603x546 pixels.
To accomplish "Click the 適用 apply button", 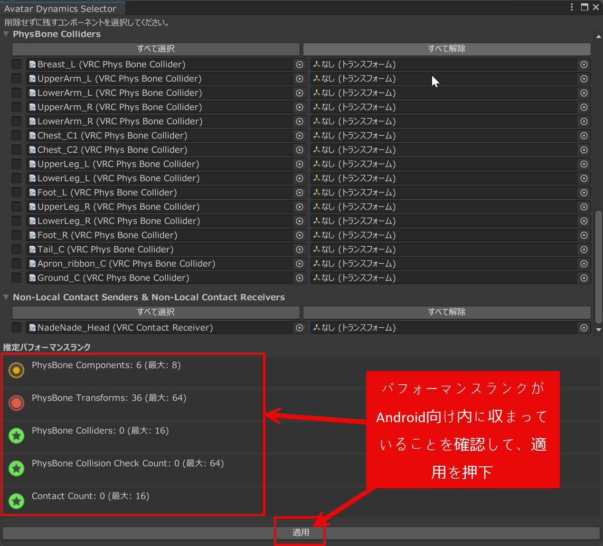I will [x=301, y=533].
